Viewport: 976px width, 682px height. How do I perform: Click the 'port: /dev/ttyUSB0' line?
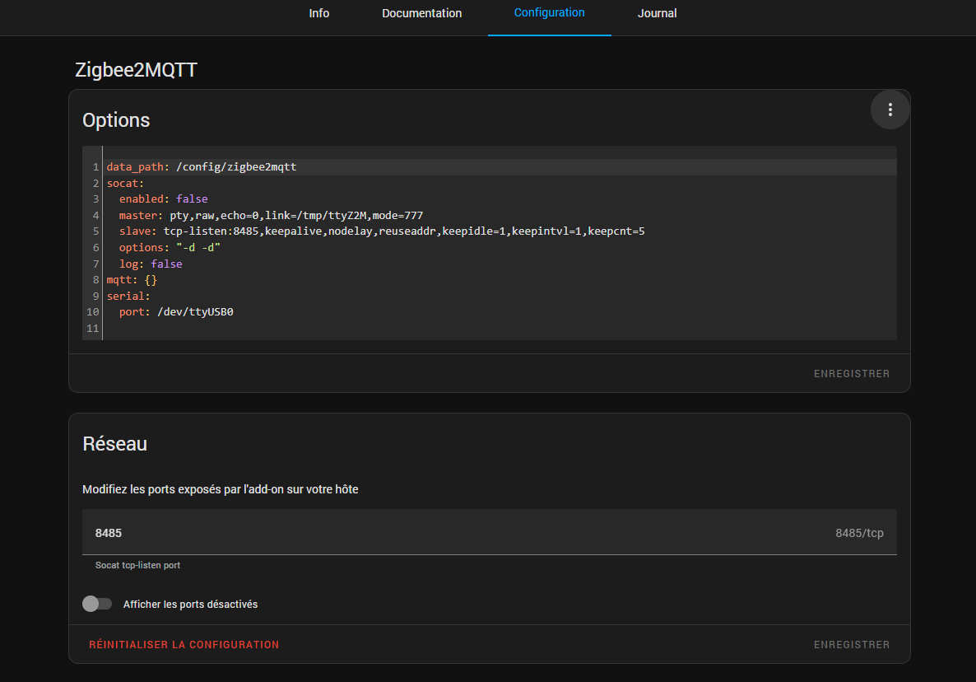point(176,311)
